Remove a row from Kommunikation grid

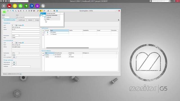point(43,56)
